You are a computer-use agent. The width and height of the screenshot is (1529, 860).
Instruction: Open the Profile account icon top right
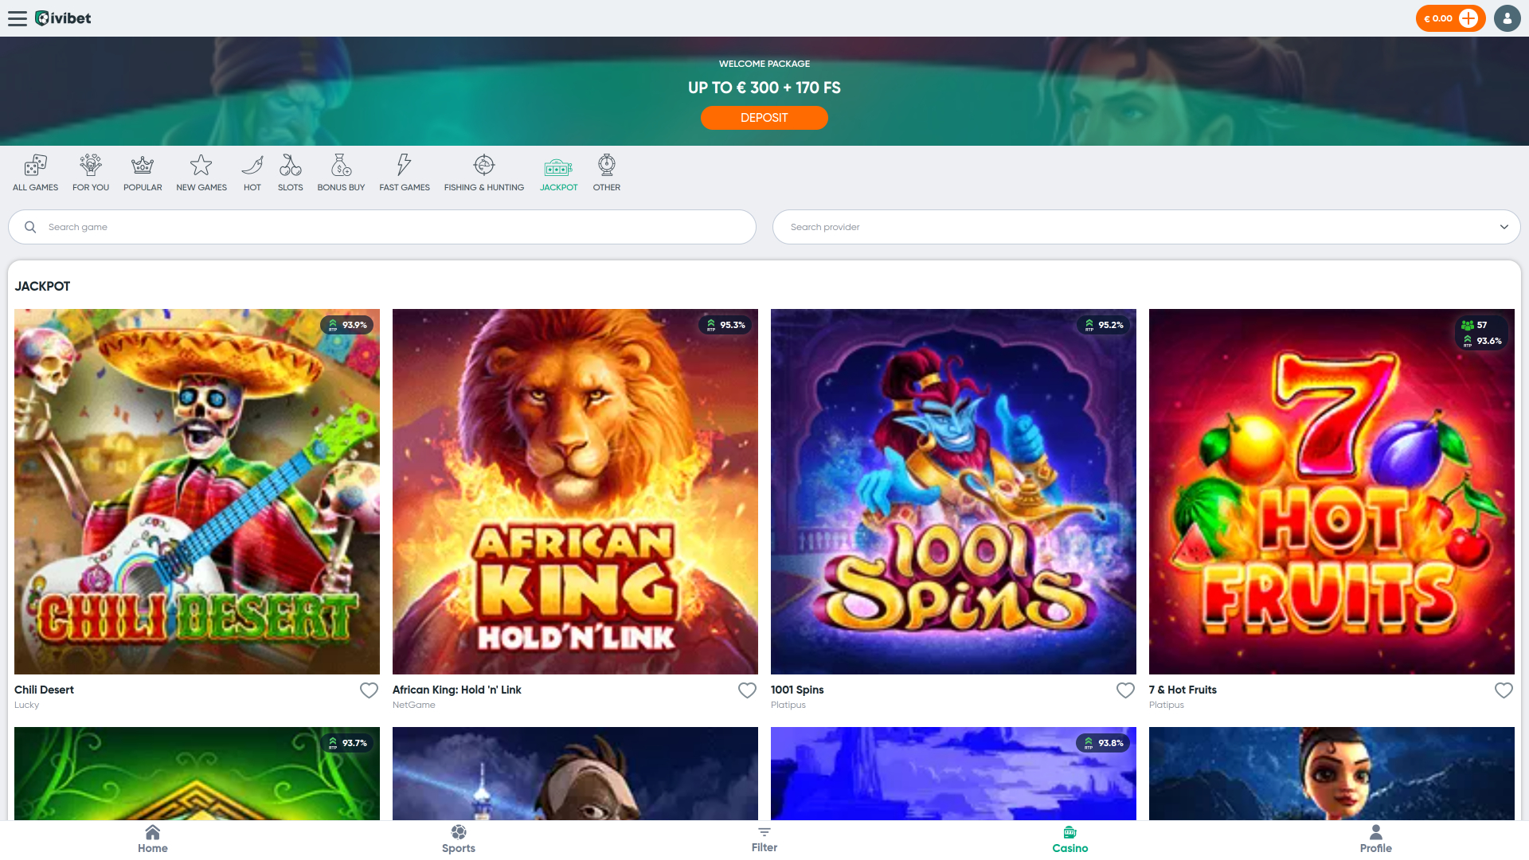[1507, 18]
